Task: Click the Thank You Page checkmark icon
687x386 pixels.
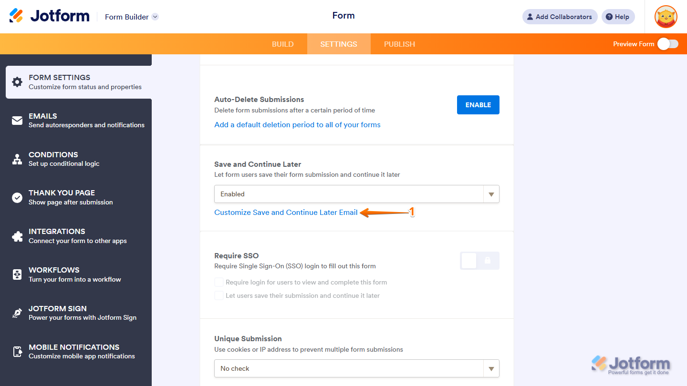Action: pos(17,197)
